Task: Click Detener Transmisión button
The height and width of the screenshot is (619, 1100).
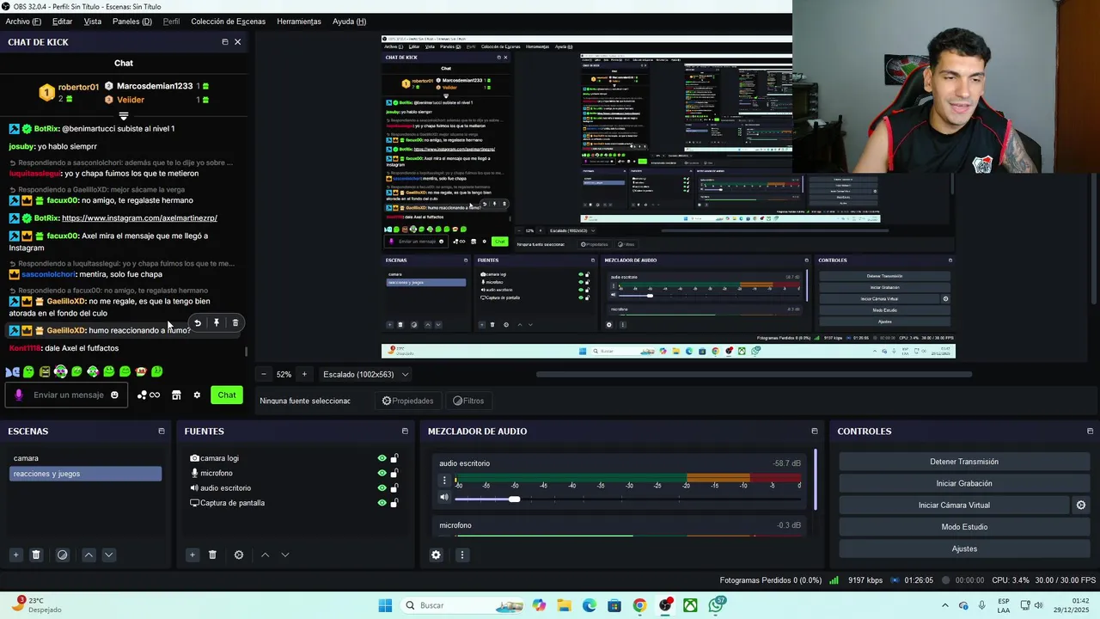Action: [964, 462]
